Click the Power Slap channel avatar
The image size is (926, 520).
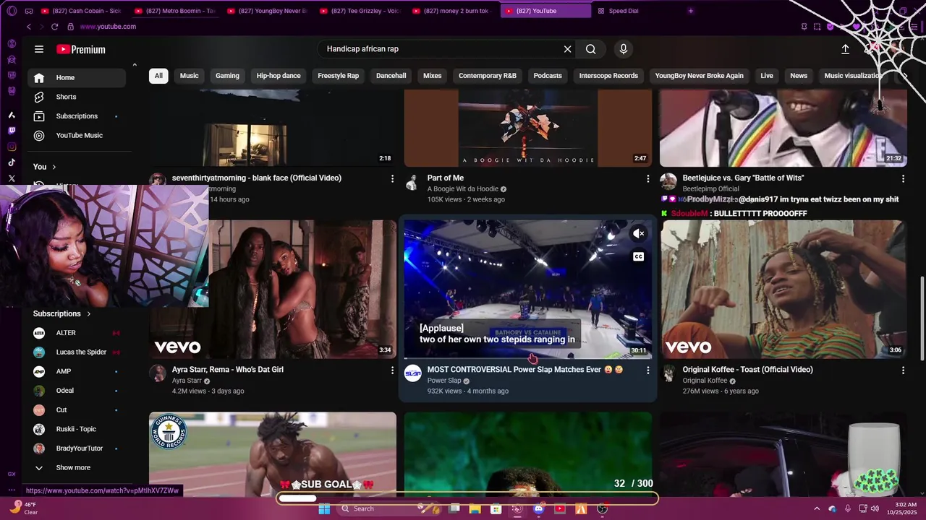click(x=412, y=373)
